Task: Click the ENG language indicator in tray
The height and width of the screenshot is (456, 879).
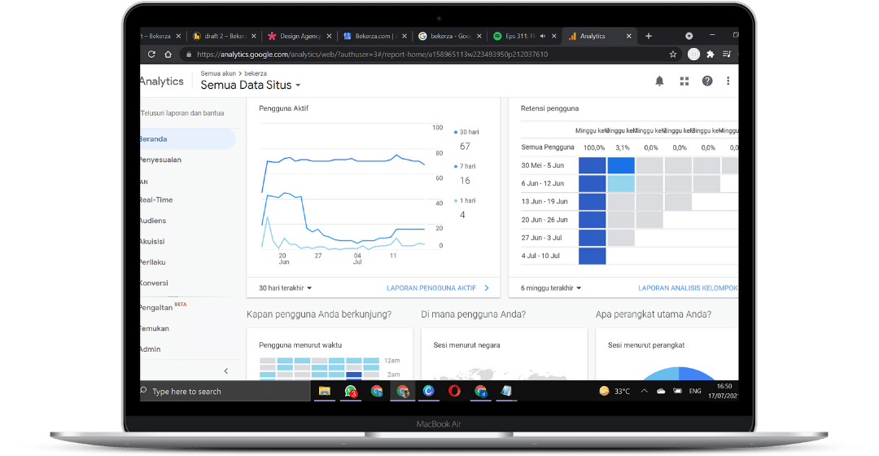Action: [x=695, y=391]
